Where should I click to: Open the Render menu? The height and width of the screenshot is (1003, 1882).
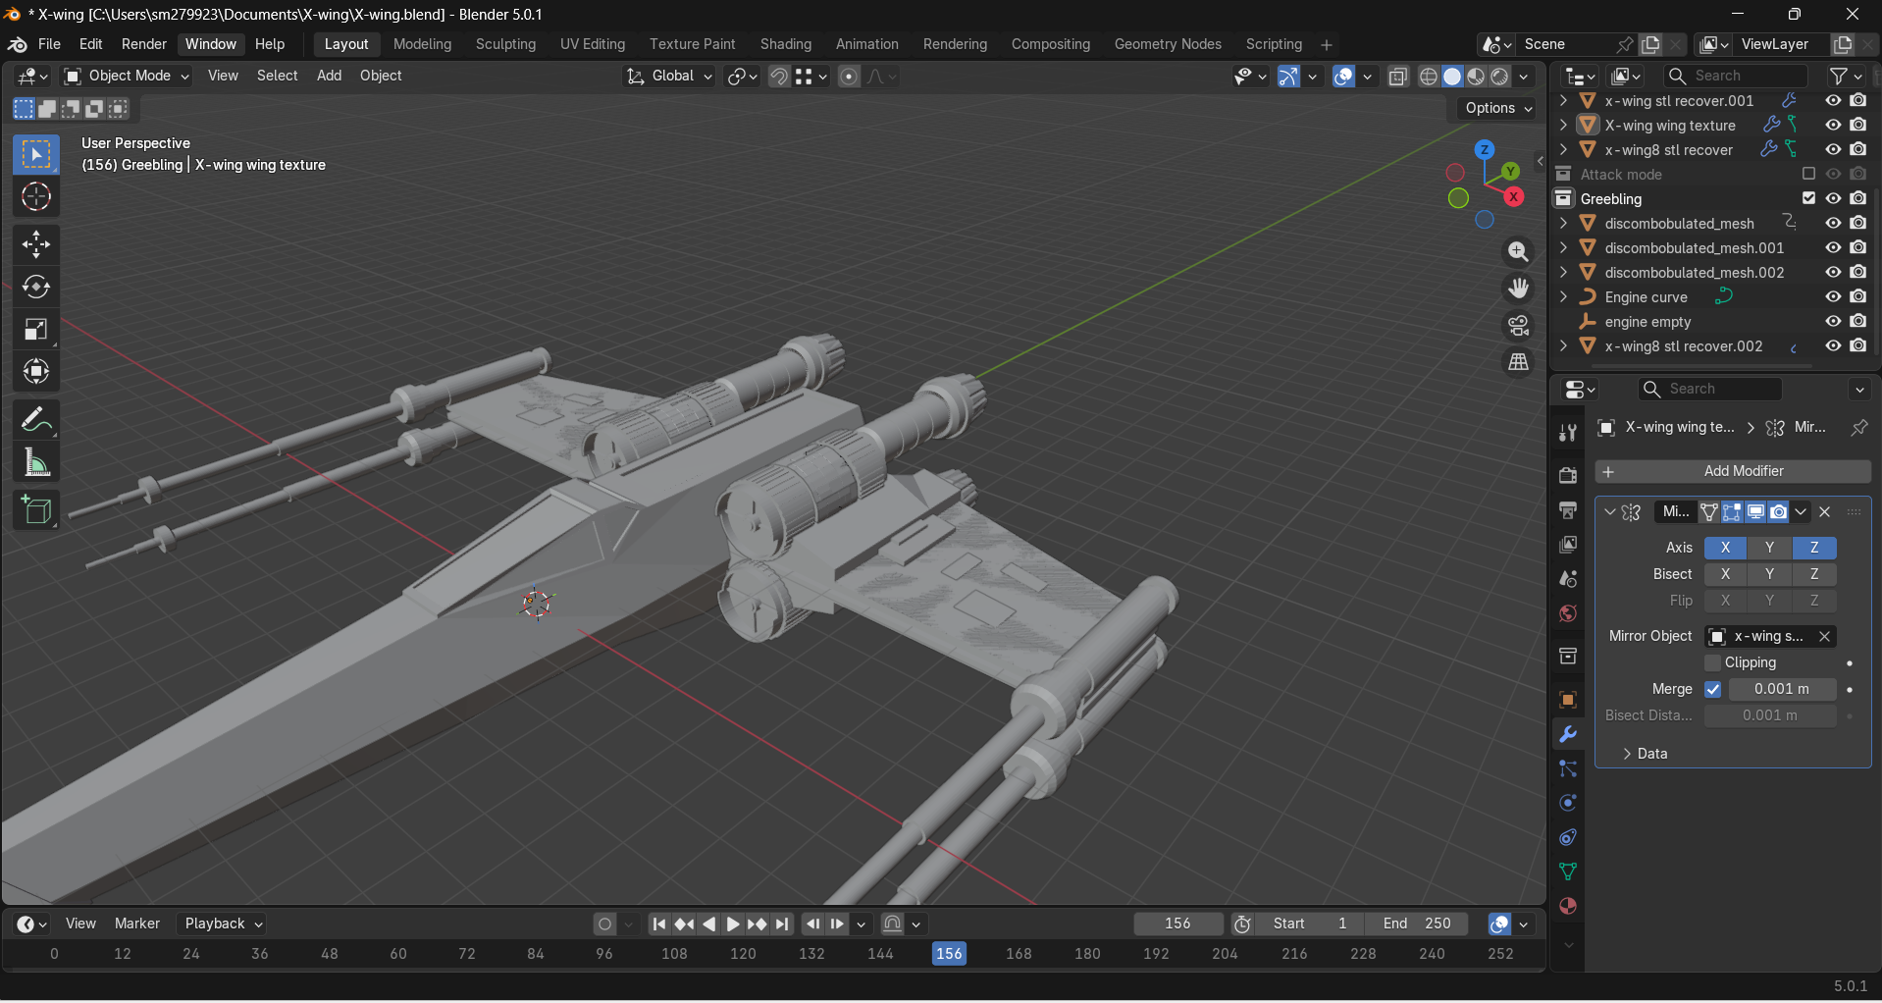point(144,44)
